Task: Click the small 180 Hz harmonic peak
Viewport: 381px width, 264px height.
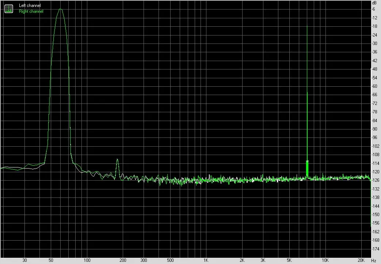Action: tap(117, 160)
